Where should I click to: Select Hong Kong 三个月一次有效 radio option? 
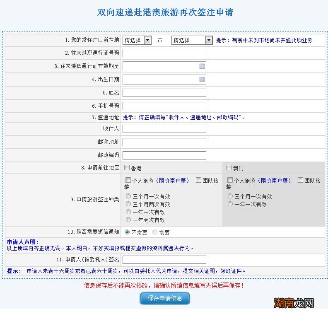[x=128, y=196]
